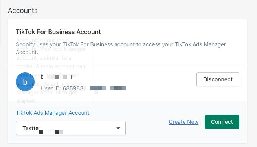Click the blurred username beside the avatar
The image size is (257, 147).
point(56,77)
